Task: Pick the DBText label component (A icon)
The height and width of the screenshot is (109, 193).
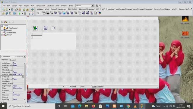Action: [x=52, y=13]
